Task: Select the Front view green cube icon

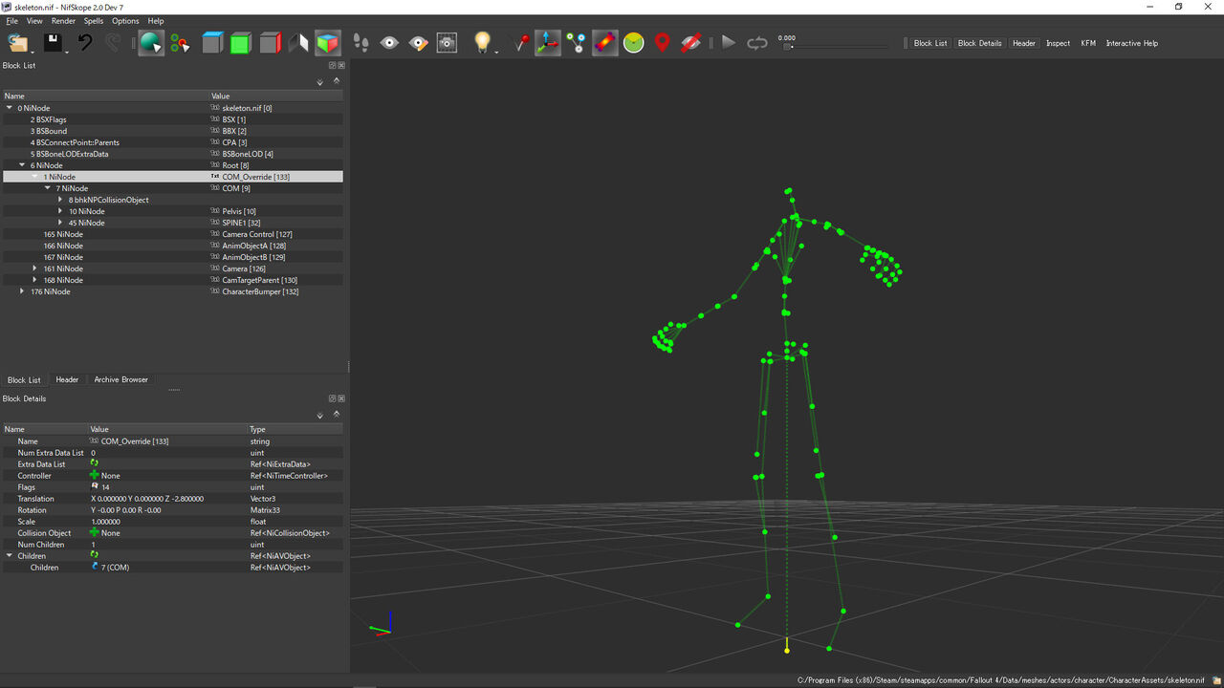Action: tap(241, 43)
